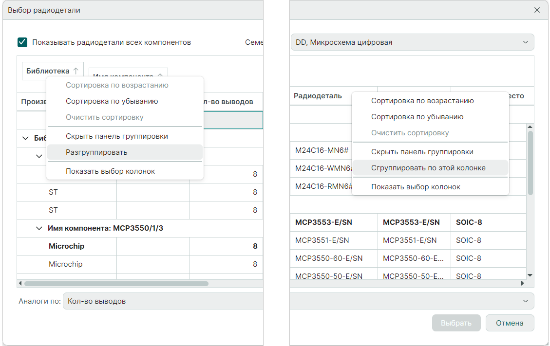This screenshot has width=550, height=346.
Task: Select 'Показать выбор колонок' in right menu
Action: 416,187
